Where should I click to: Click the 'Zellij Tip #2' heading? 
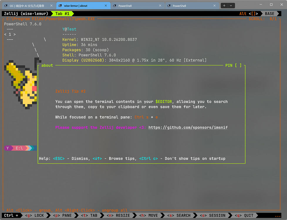pyautogui.click(x=70, y=91)
